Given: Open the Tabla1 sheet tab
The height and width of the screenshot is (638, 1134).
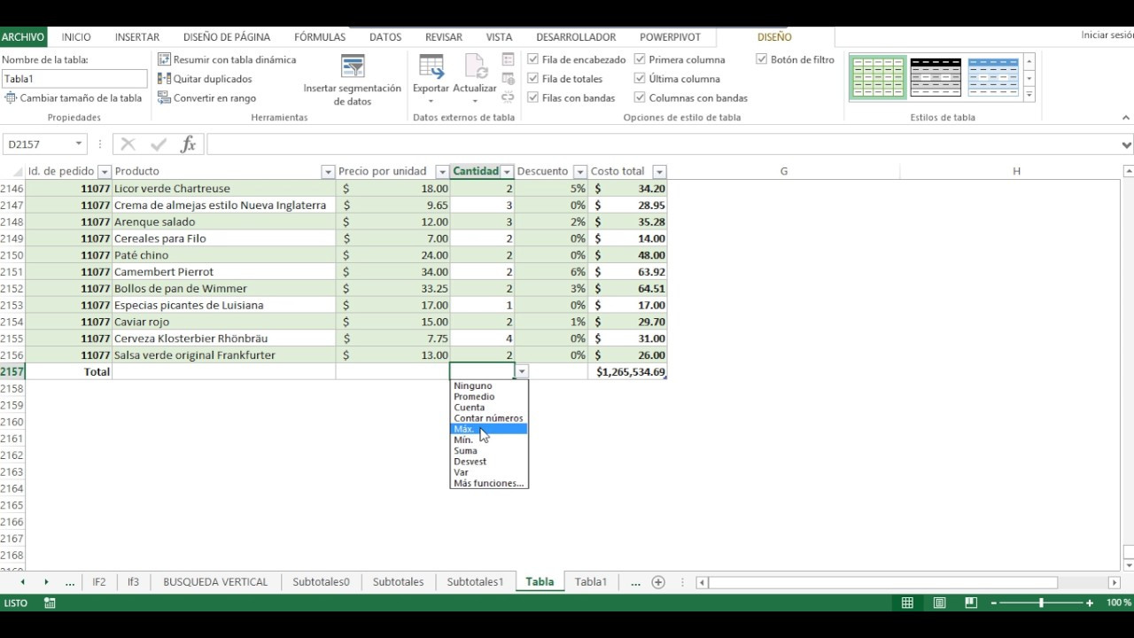Looking at the screenshot, I should coord(591,581).
